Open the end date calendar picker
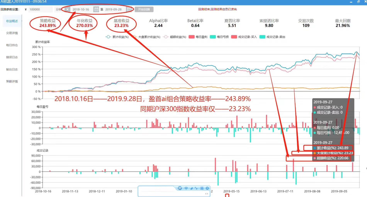Screen dimensions: 367x197 tap(129, 9)
